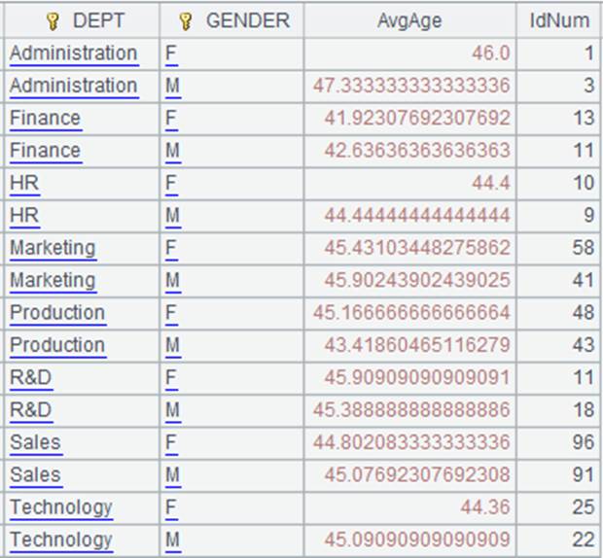Open the R&D link with IdNum 18
This screenshot has height=558, width=603.
pyautogui.click(x=31, y=409)
